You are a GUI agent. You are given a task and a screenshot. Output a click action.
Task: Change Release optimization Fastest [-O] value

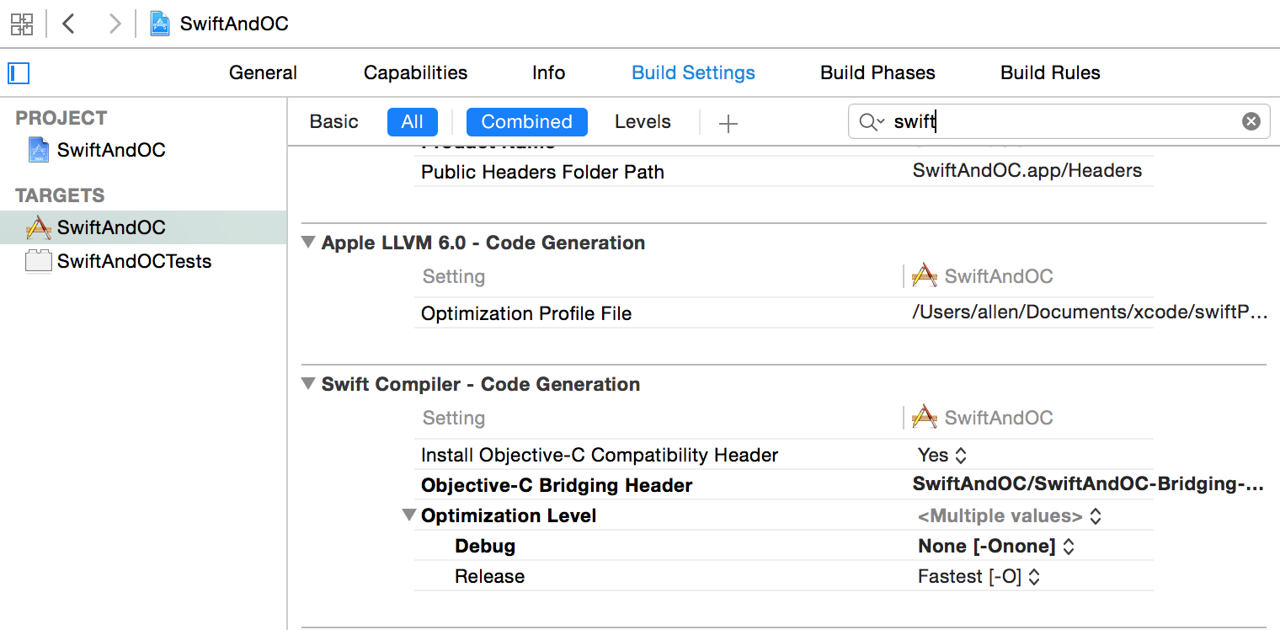979,576
